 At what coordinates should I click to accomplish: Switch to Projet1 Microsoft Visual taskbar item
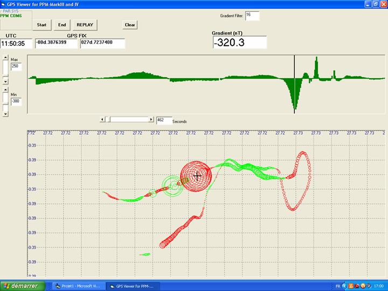78,286
